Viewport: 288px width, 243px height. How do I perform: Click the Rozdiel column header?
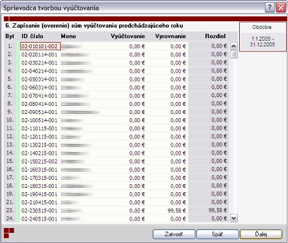215,36
